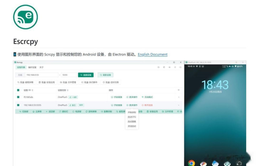Select 启动摄像 from the popup menu
Screen dimensions: 256x166
pos(132,122)
